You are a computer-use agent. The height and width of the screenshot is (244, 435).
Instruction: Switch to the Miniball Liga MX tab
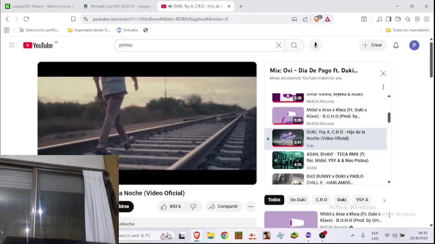tap(118, 6)
